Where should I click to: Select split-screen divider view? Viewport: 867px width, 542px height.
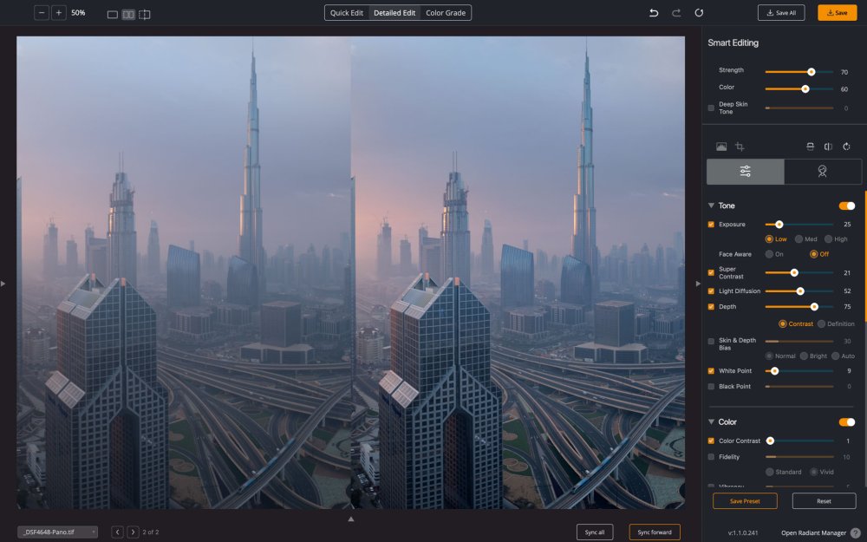(144, 15)
